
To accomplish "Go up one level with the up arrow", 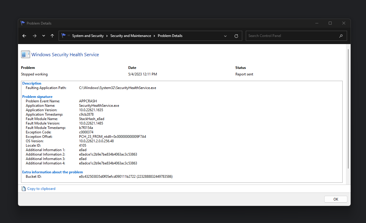I will (52, 36).
